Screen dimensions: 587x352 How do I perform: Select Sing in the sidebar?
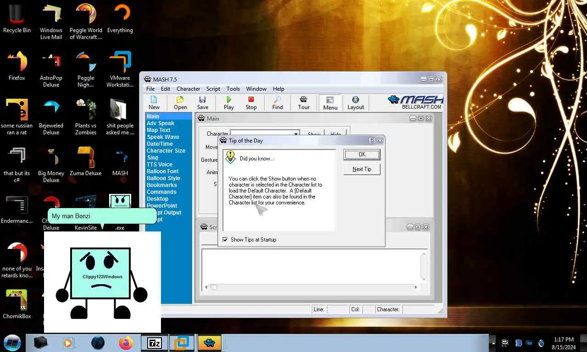click(152, 158)
